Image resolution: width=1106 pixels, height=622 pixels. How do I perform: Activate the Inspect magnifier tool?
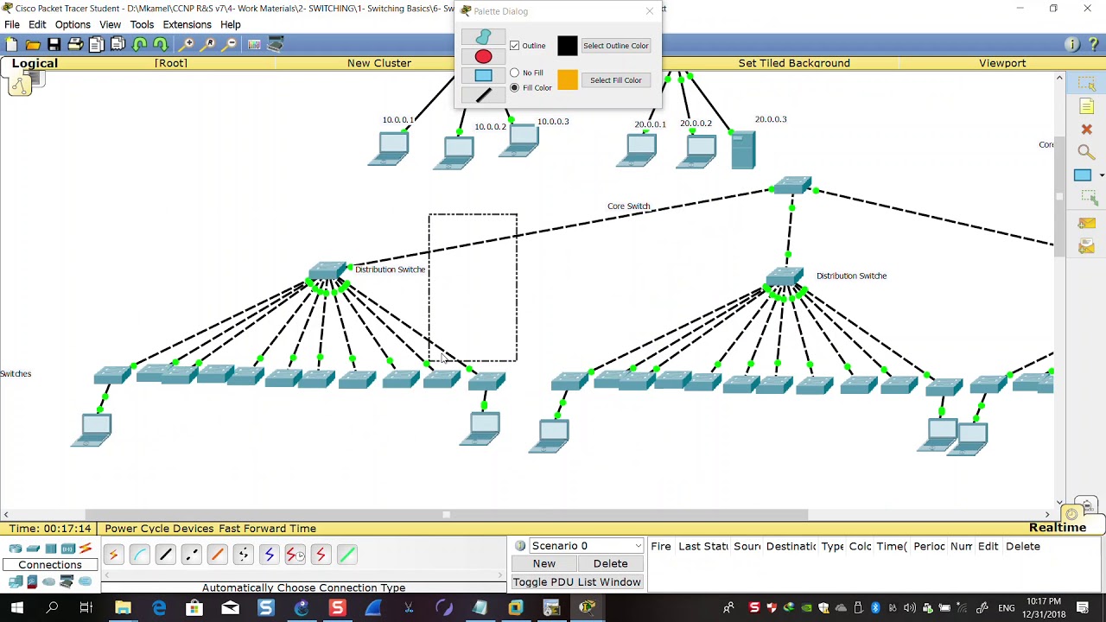1086,152
